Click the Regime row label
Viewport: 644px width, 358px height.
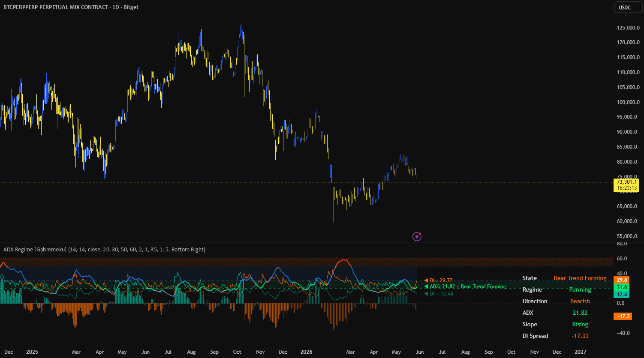pyautogui.click(x=532, y=290)
